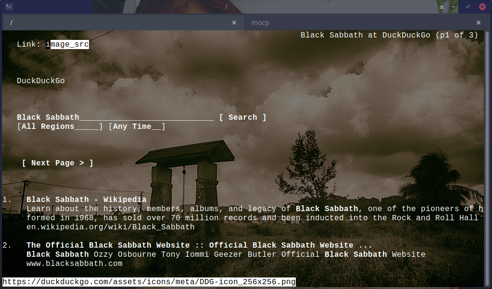Viewport: 492px width, 289px height.
Task: Click the Next Page button
Action: [58, 163]
